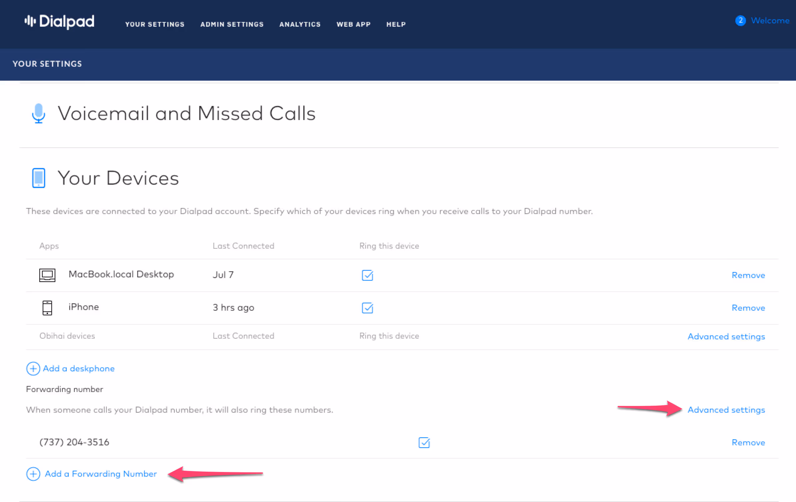Open the Admin Settings menu item
This screenshot has height=502, width=796.
(x=232, y=24)
